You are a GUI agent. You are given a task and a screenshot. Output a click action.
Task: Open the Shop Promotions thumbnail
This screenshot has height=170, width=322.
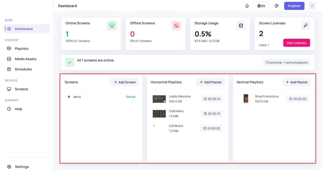(x=246, y=99)
